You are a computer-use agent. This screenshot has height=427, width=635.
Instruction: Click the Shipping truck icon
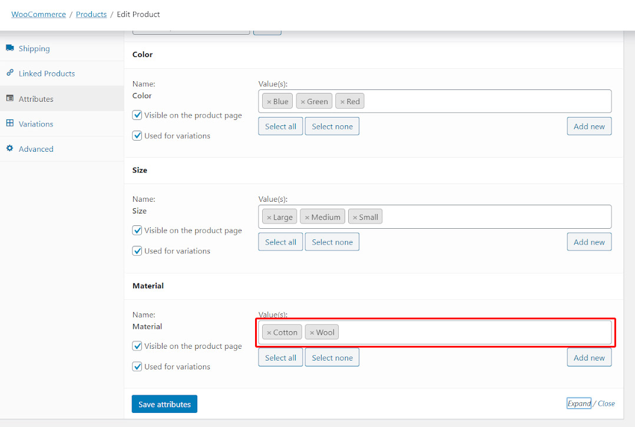9,48
